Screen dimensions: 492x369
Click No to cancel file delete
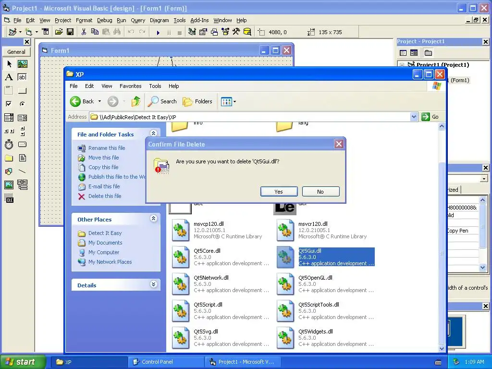coord(320,192)
